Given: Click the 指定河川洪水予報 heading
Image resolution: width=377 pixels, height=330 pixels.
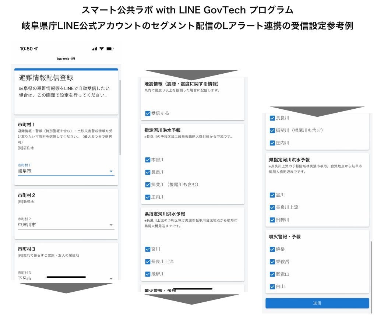Looking at the screenshot, I should (162, 130).
